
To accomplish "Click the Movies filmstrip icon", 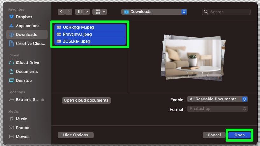I will pos(11,136).
